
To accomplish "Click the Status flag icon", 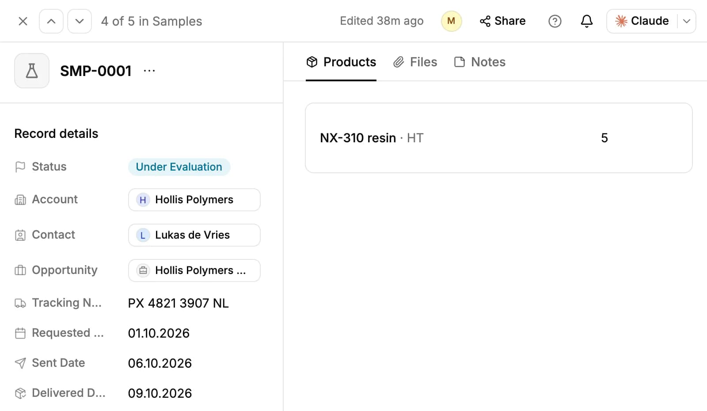I will tap(20, 167).
